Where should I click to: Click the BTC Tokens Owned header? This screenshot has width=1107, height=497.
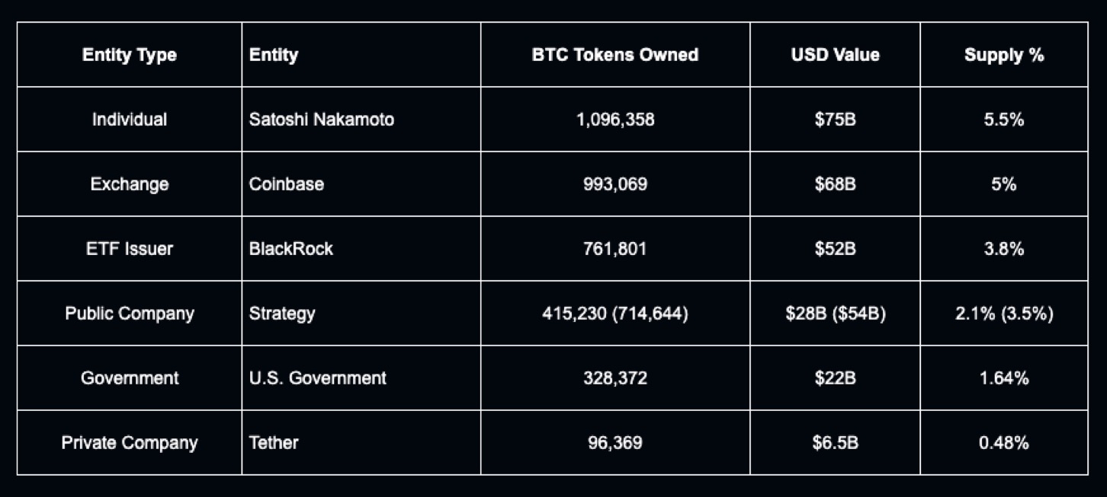point(615,55)
